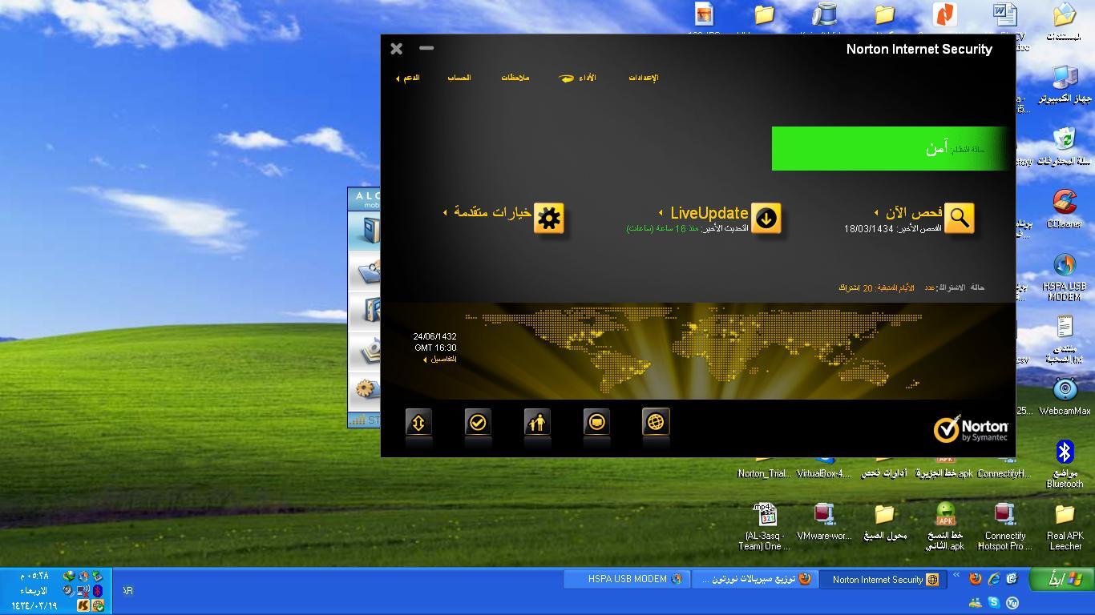Switch to the Firefox Norton serials taskbar button
This screenshot has height=615, width=1095.
(x=754, y=579)
